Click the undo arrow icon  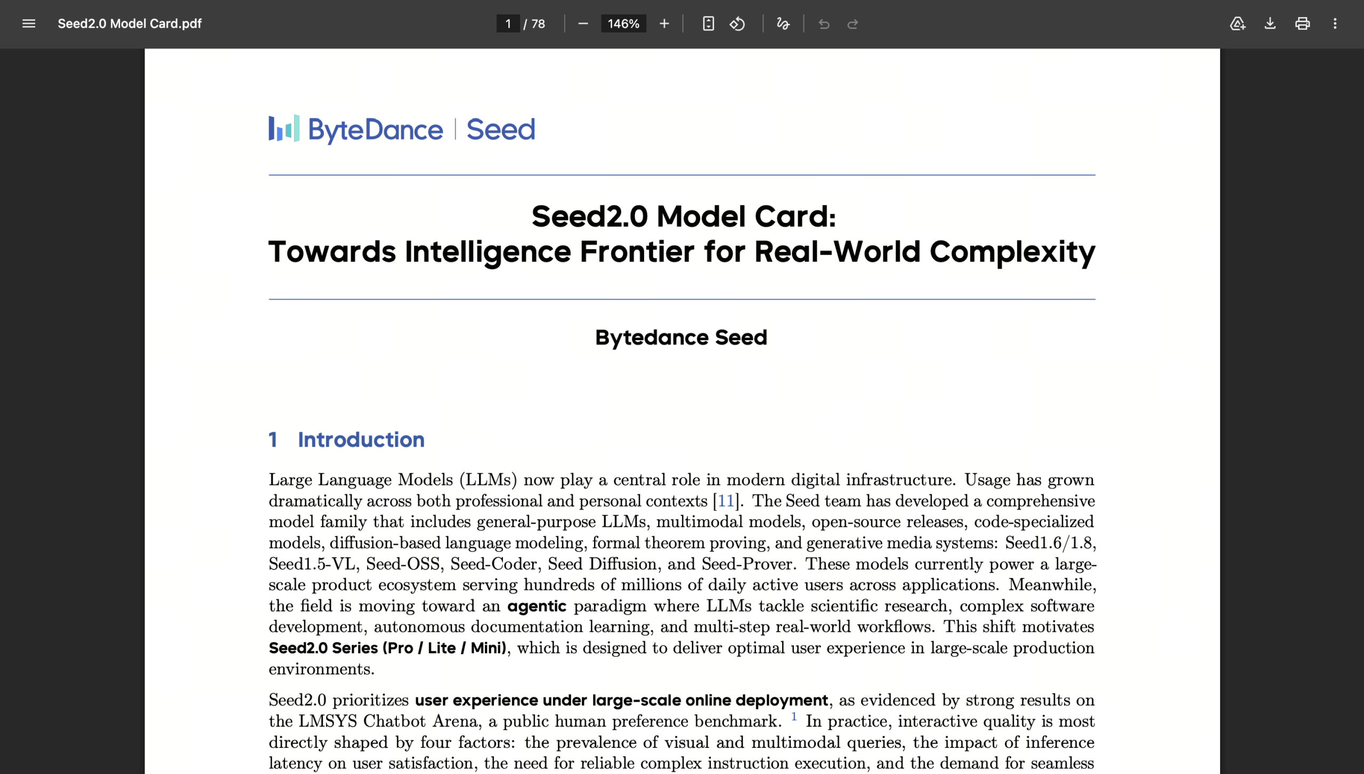824,23
